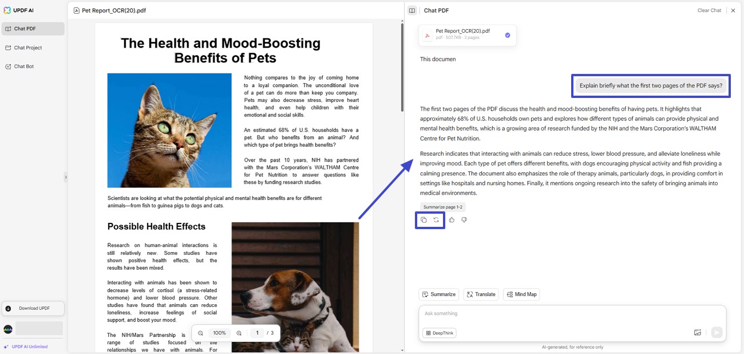Select the Summarize quick action
This screenshot has height=354, width=744.
[x=438, y=294]
